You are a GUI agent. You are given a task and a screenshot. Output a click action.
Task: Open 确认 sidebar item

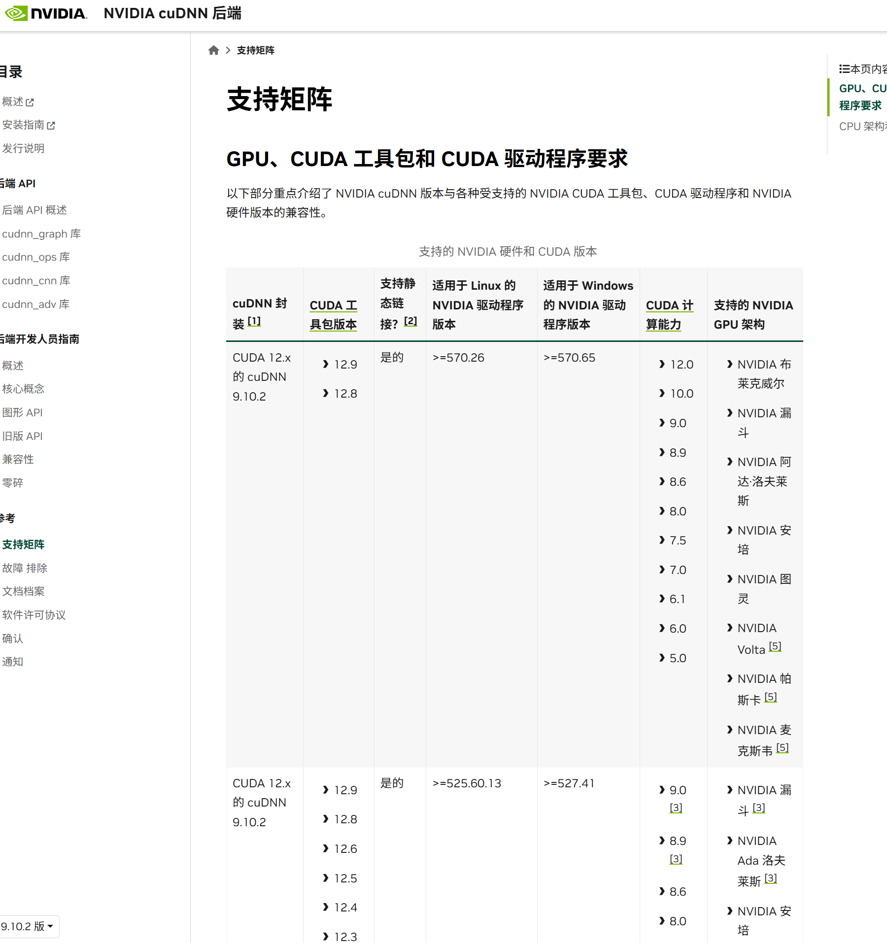[12, 639]
